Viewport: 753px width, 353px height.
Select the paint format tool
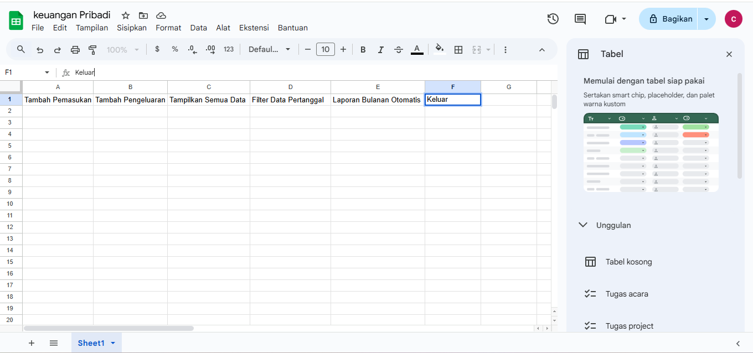pyautogui.click(x=92, y=49)
